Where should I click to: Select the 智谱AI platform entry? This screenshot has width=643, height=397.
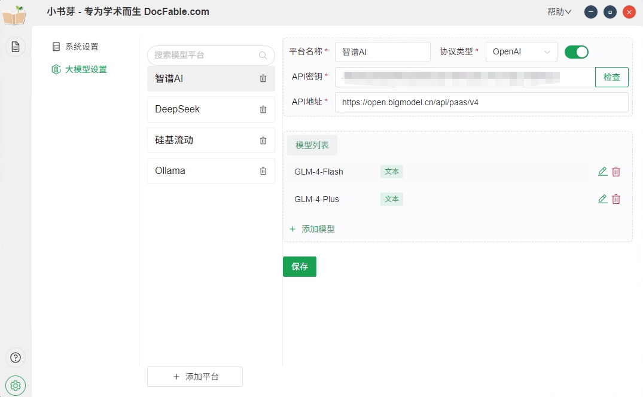(211, 79)
